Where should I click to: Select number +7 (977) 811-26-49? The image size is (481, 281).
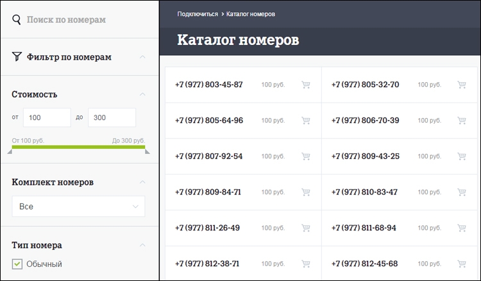pos(207,228)
